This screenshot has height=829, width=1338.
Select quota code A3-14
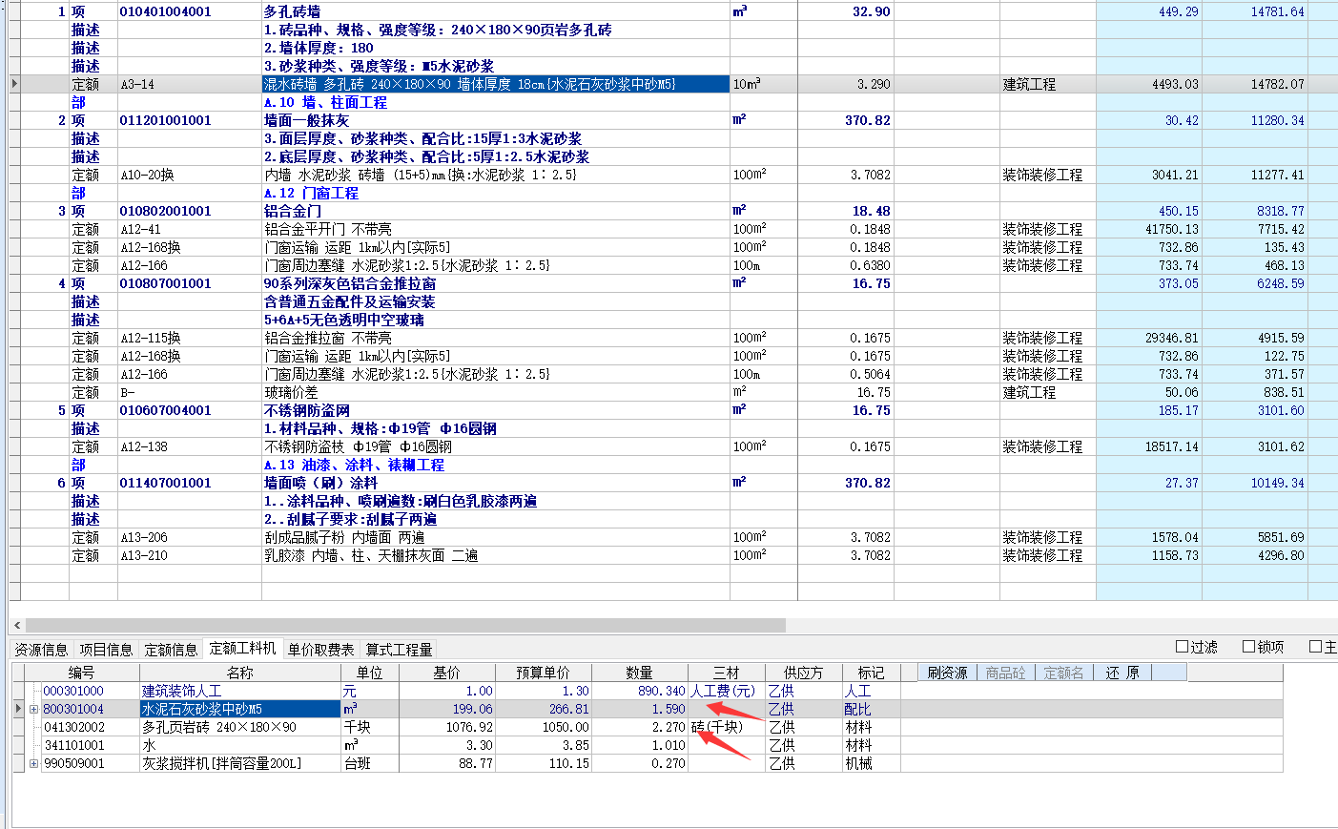point(137,84)
